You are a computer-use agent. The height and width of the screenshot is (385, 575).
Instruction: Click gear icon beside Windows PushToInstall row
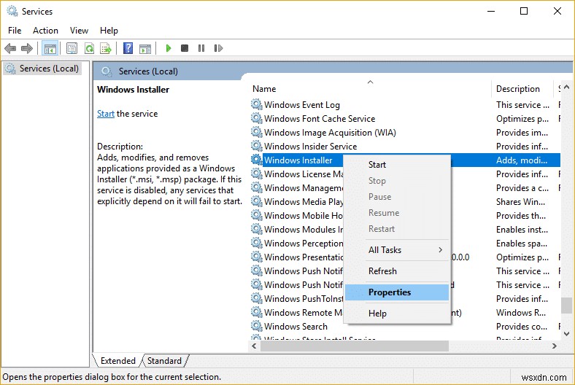pyautogui.click(x=257, y=298)
